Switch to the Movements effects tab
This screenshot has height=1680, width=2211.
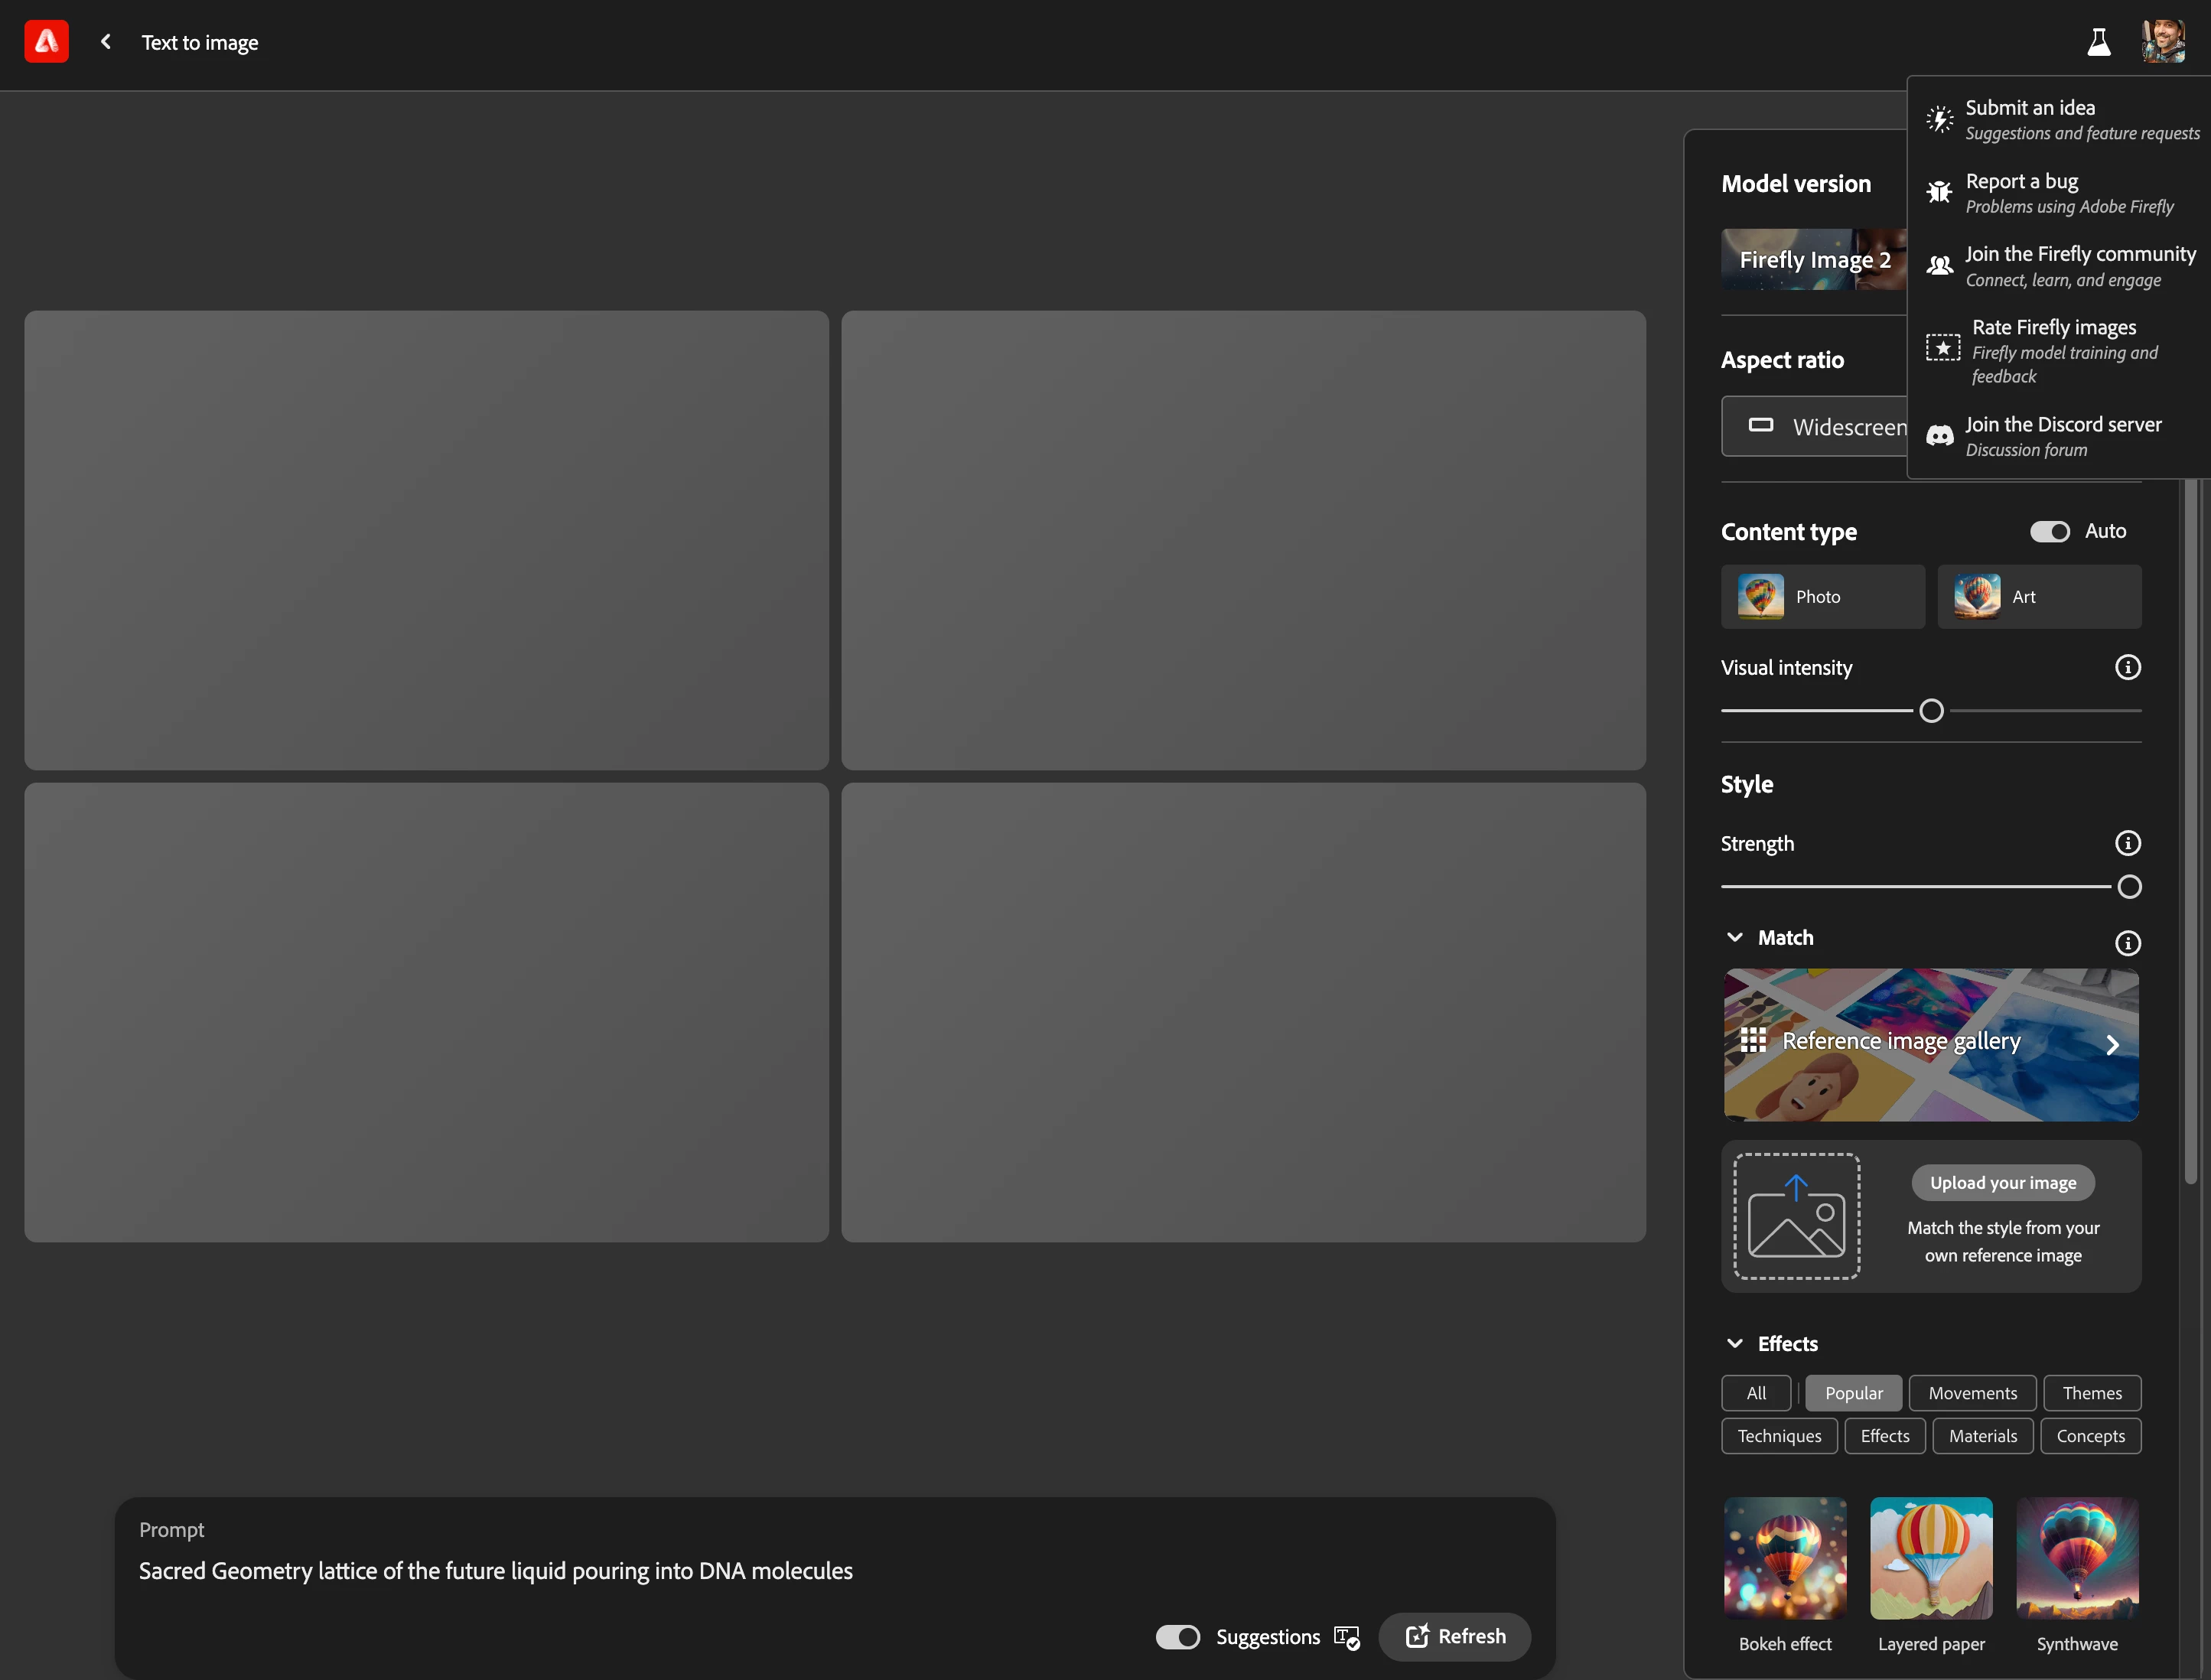[x=1972, y=1393]
